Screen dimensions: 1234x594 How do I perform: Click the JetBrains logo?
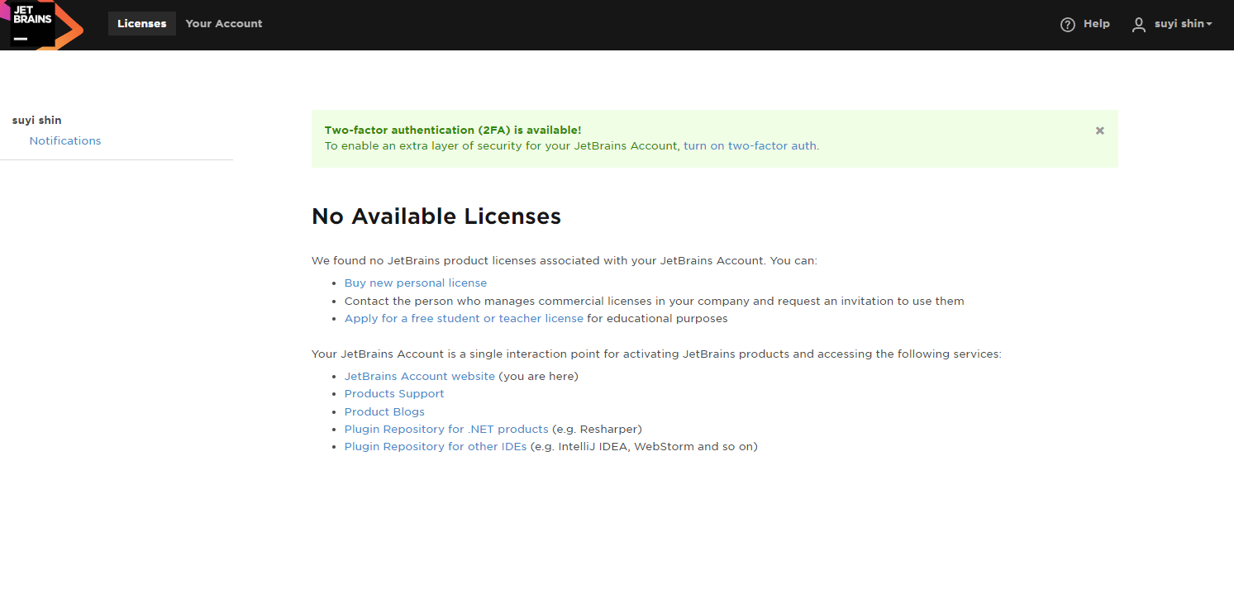click(x=41, y=25)
